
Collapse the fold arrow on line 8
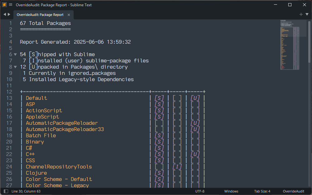(x=15, y=67)
